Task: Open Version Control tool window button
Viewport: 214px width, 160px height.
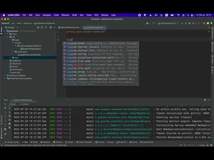Action: 12,142
